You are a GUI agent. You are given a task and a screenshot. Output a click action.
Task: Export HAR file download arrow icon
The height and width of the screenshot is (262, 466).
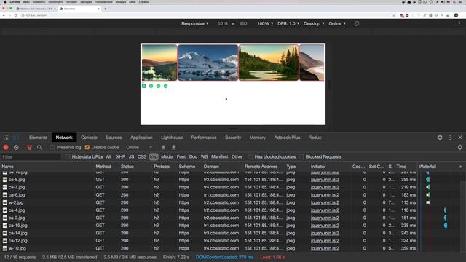coord(173,147)
